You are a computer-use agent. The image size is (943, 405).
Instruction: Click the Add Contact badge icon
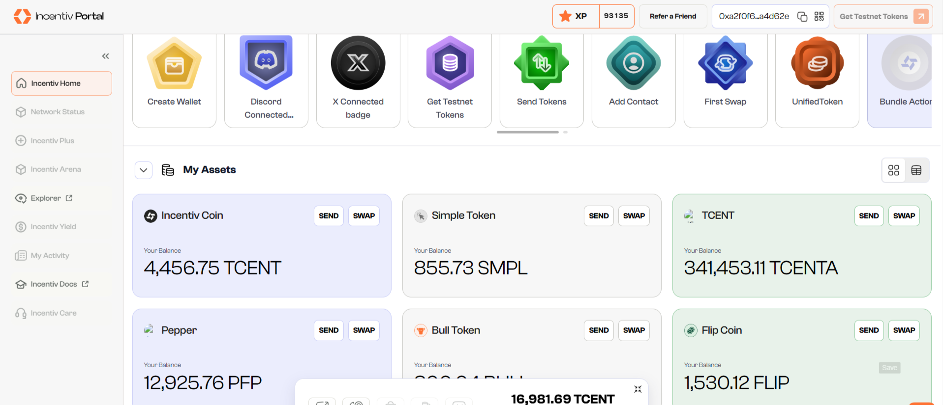634,63
